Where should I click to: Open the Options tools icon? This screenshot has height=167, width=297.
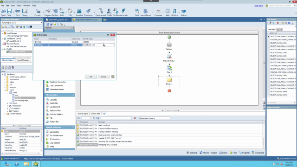pyautogui.click(x=174, y=13)
